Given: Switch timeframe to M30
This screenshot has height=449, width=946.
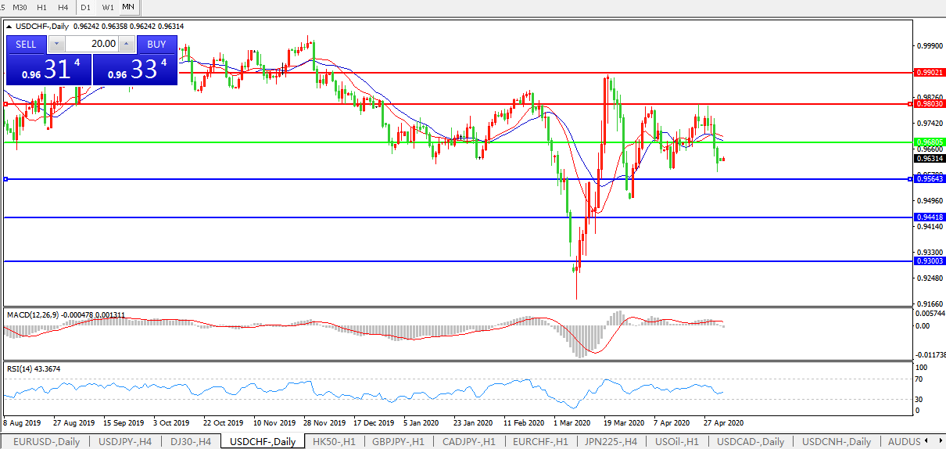Looking at the screenshot, I should click(x=20, y=7).
